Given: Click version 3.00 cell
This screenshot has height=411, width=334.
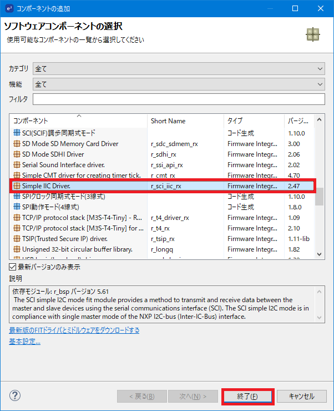Looking at the screenshot, I should point(293,144).
